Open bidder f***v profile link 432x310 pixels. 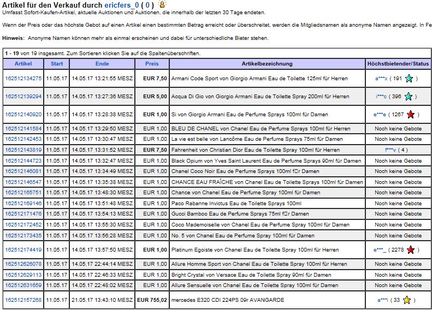pos(390,150)
